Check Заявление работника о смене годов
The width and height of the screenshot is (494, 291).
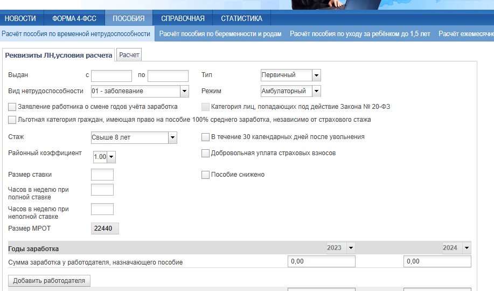(x=12, y=107)
